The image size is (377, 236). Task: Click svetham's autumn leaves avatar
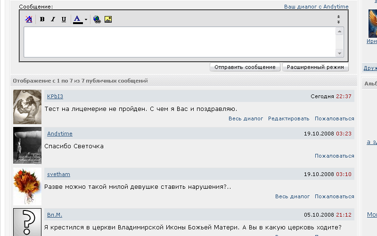(27, 186)
